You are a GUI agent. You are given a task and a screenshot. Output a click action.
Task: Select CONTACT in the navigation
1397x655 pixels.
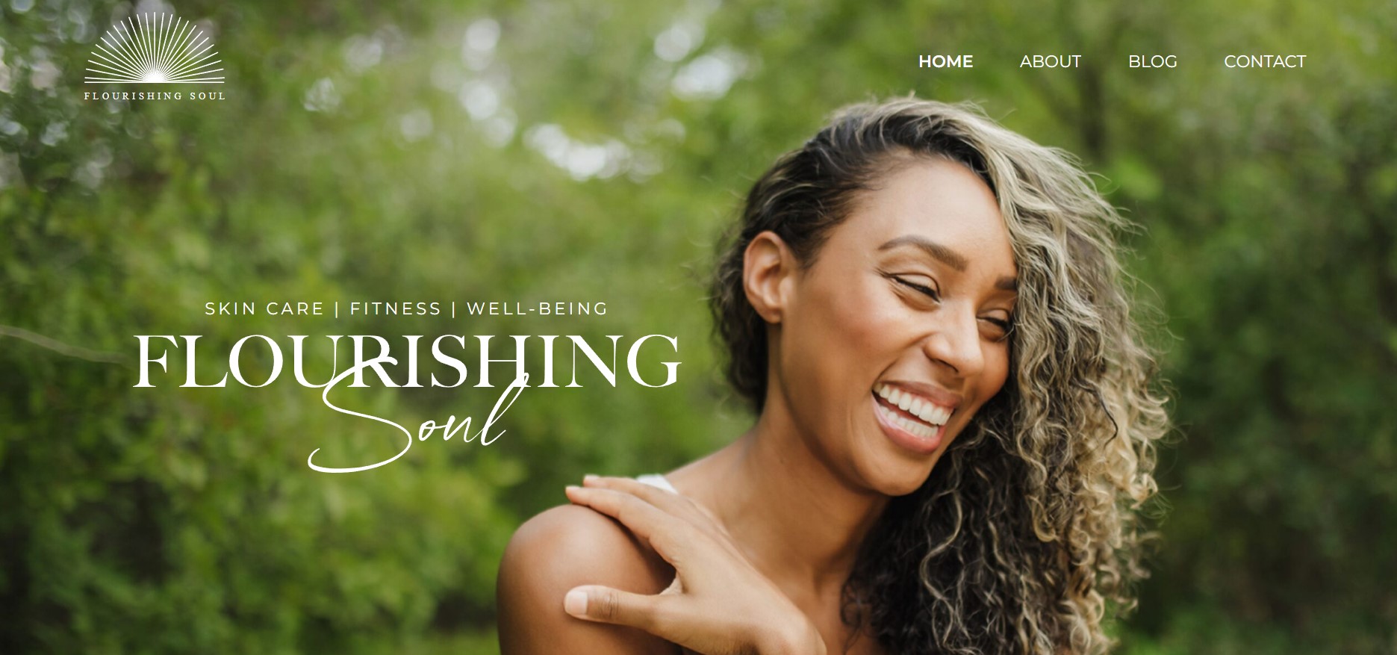1265,61
